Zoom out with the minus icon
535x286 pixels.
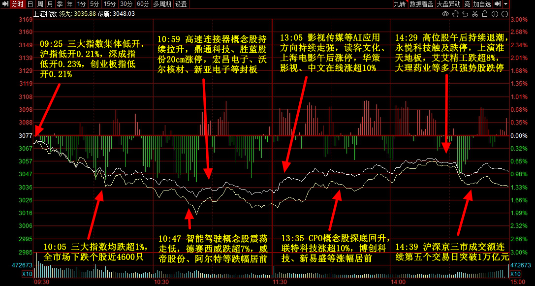(x=505, y=14)
